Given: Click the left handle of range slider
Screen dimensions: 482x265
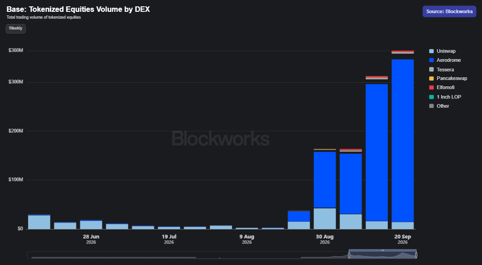Looking at the screenshot, I should pyautogui.click(x=349, y=255).
